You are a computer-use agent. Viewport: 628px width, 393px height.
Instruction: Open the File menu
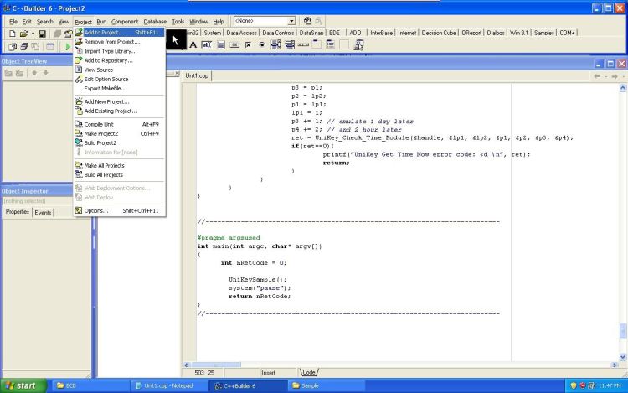[13, 22]
